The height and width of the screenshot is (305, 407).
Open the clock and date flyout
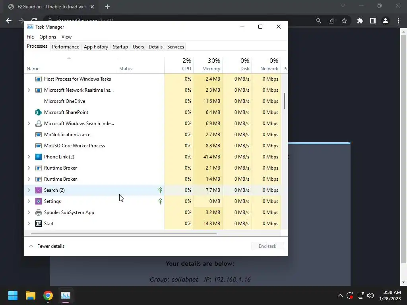point(390,295)
